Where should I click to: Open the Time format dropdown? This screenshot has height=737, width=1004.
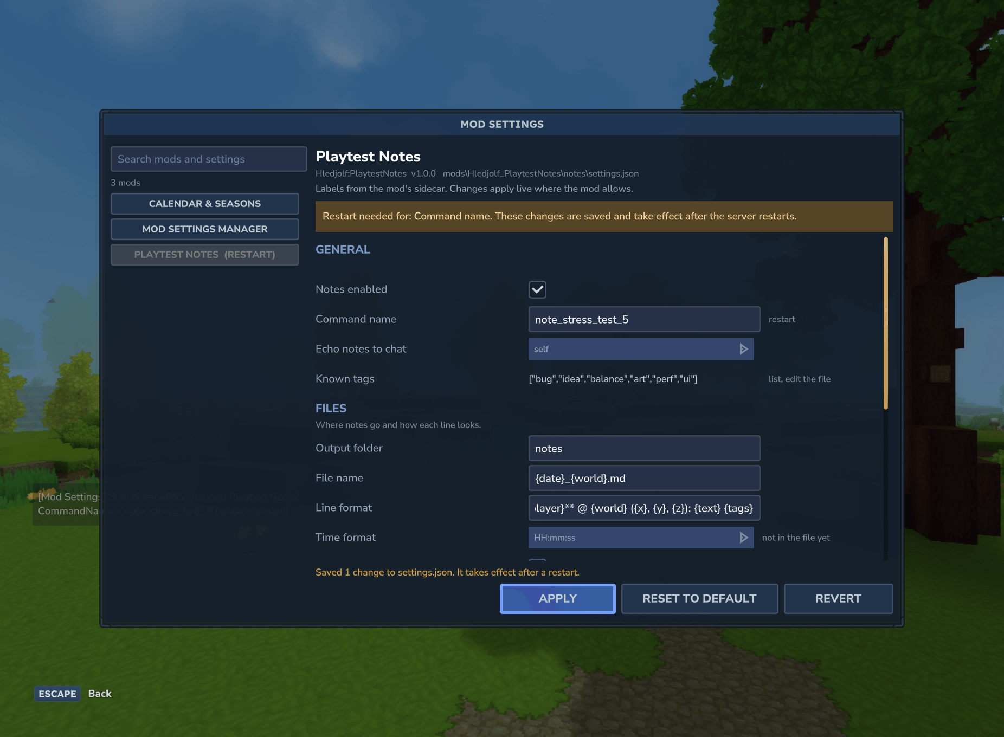point(641,538)
